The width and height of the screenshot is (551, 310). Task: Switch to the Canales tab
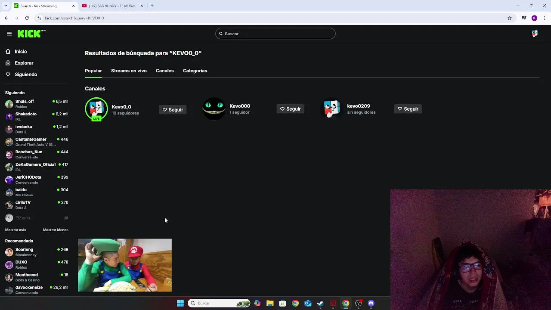165,71
